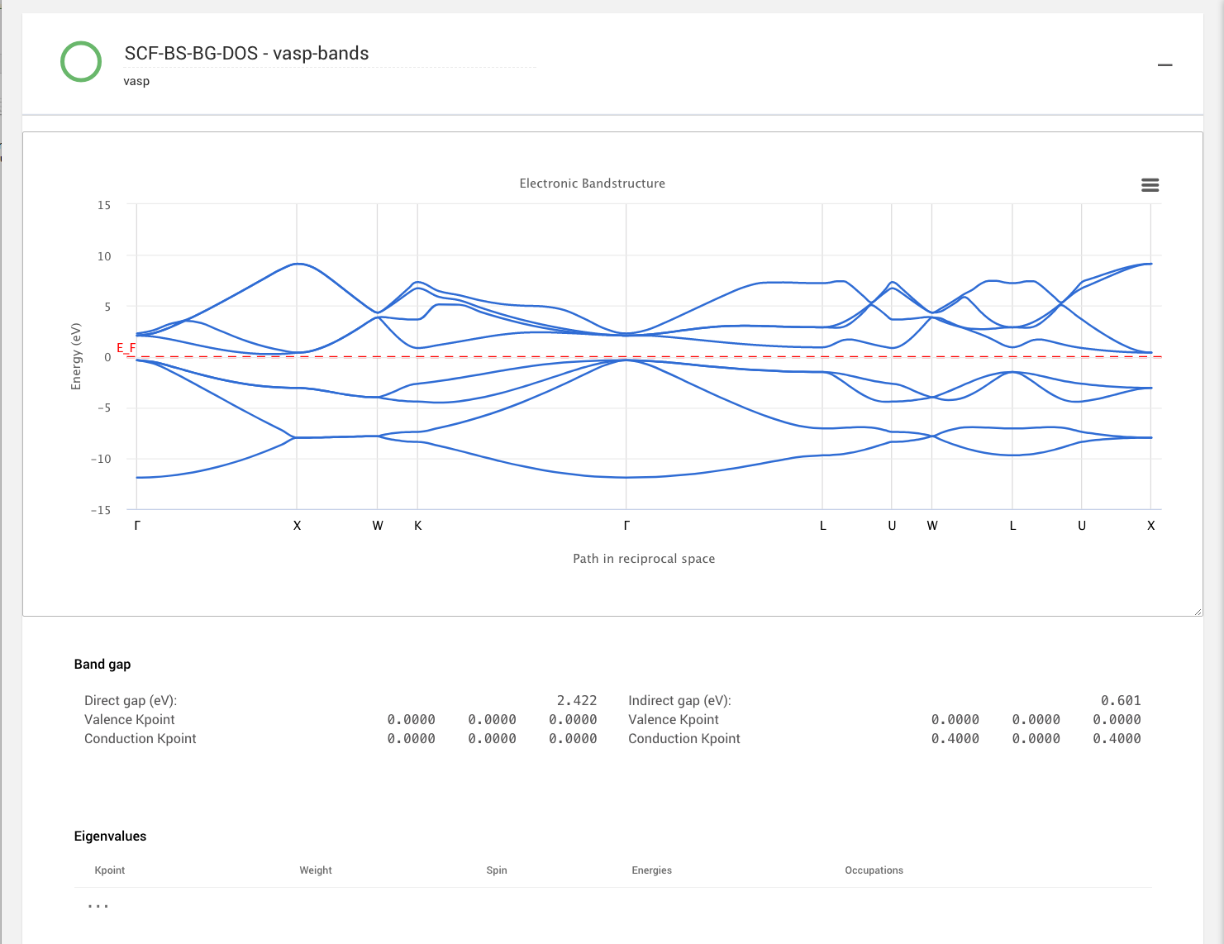Select the Occupations column header

(874, 870)
